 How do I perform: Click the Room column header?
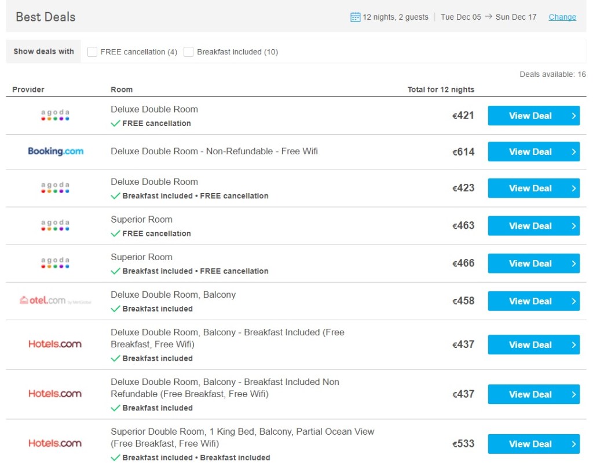[x=122, y=90]
